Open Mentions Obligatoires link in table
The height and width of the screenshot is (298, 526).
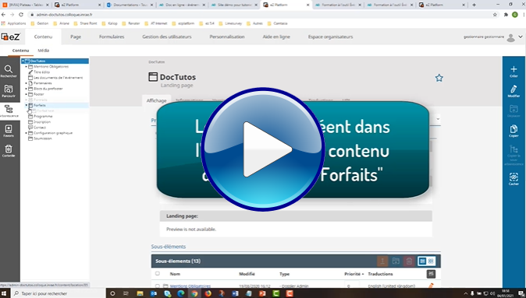[190, 286]
